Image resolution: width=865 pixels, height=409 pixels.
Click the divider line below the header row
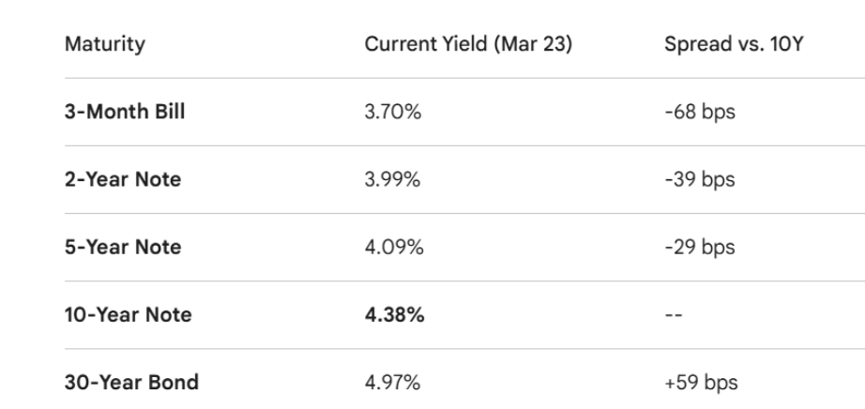(x=464, y=78)
